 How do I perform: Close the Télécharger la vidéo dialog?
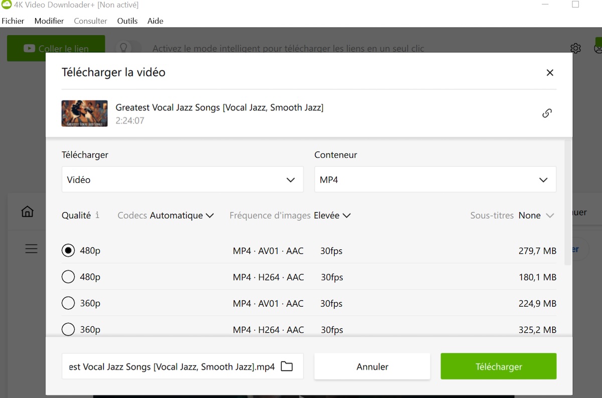(550, 73)
